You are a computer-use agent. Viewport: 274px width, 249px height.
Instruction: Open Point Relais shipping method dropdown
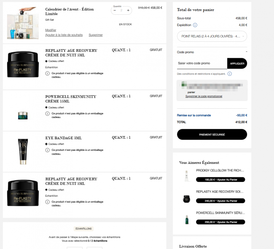(212, 36)
